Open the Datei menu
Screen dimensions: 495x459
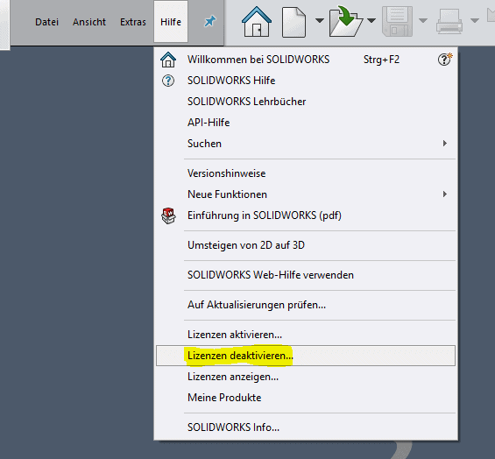[x=46, y=22]
